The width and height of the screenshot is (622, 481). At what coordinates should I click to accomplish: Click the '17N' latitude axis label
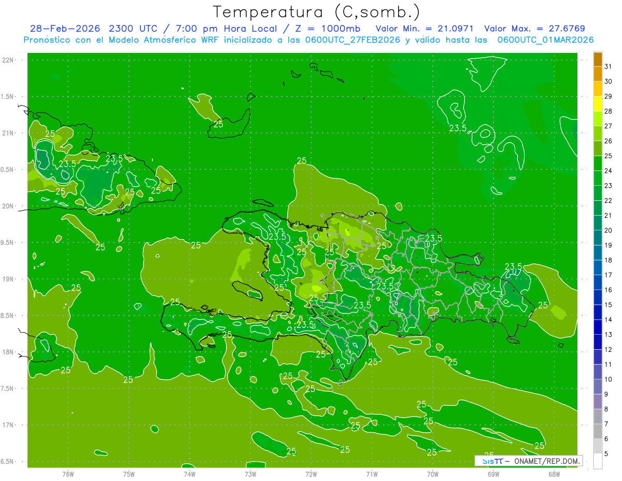(8, 425)
